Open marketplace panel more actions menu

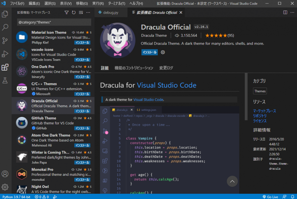tap(88, 12)
